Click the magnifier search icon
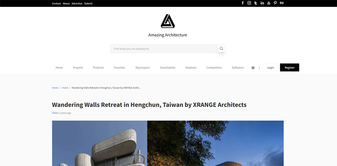337x166 pixels. click(x=221, y=48)
